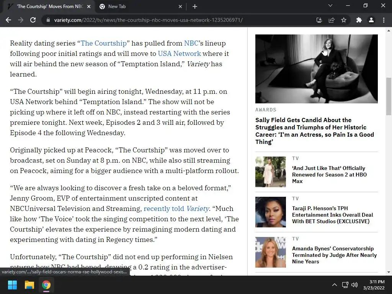
Task: Open 'And Just Like That' thumbnail
Action: coord(271,172)
